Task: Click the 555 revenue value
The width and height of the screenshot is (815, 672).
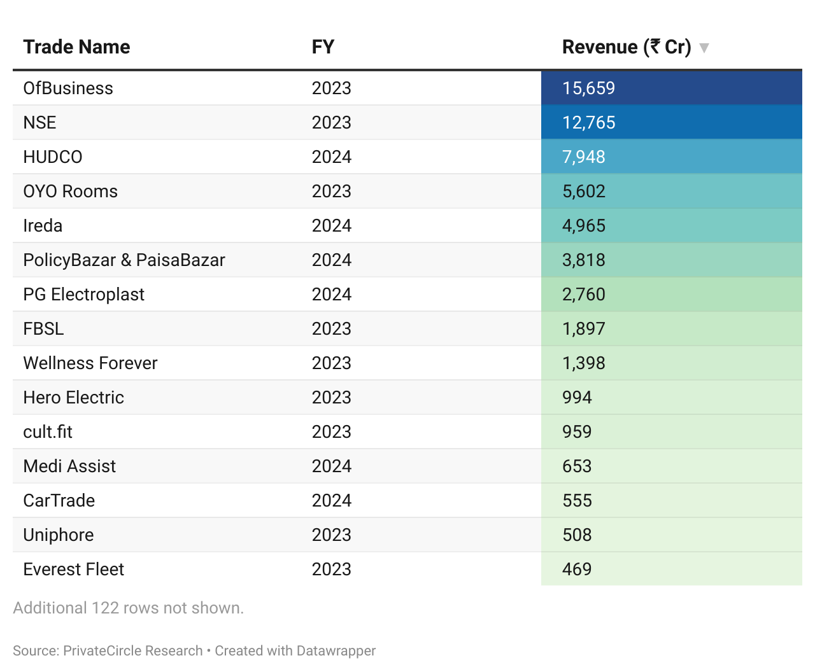Action: [577, 501]
